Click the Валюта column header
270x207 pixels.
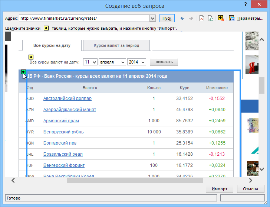(x=90, y=88)
